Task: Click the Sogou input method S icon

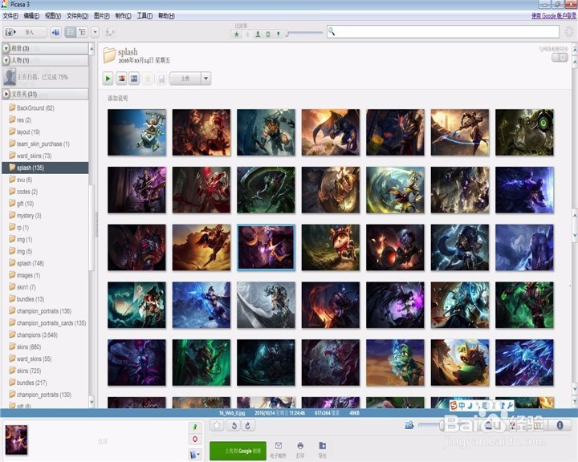Action: tap(454, 406)
